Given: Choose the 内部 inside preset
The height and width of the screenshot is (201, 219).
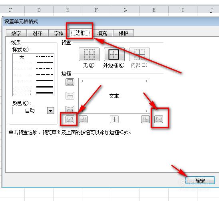Looking at the screenshot, I should [139, 54].
